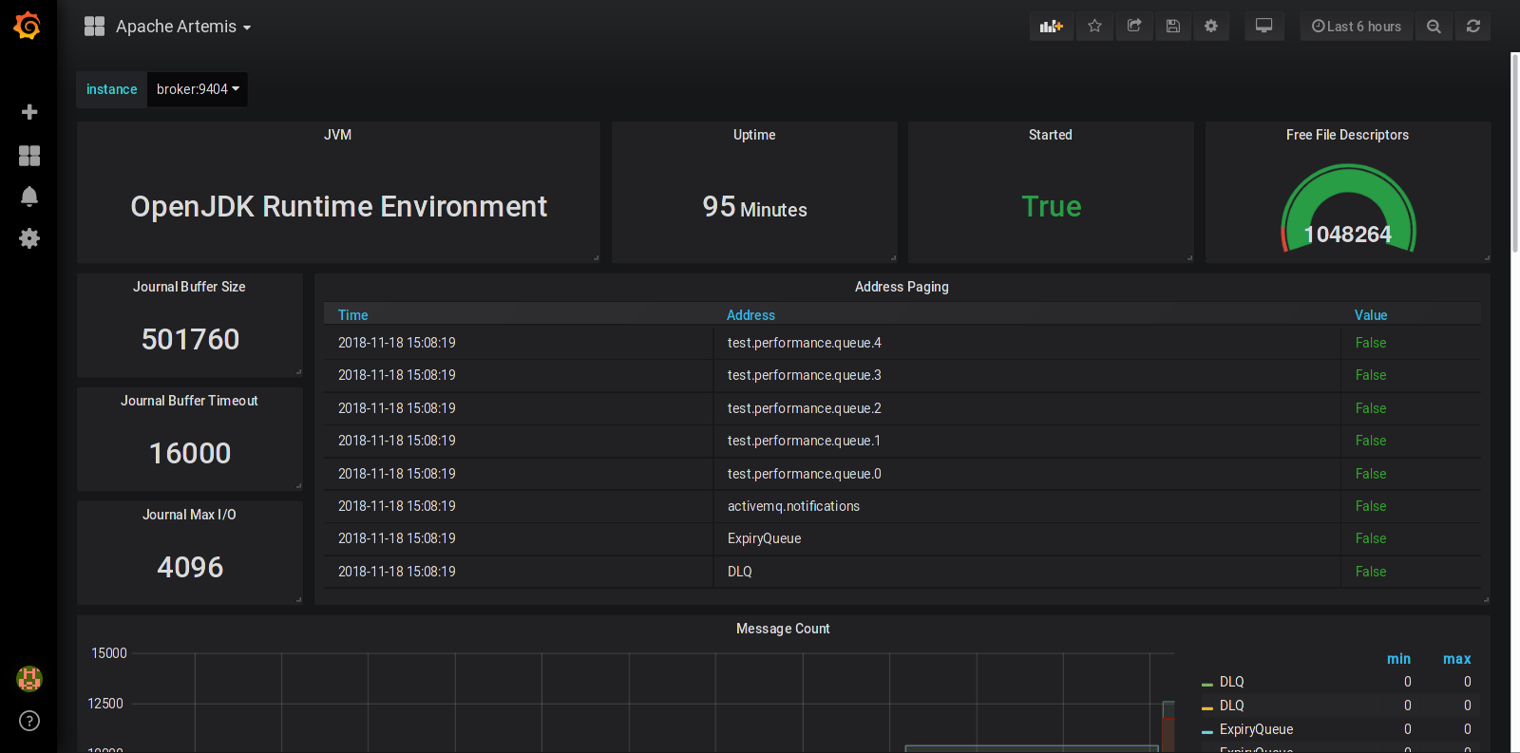Open the Create plus menu in sidebar

(x=29, y=112)
